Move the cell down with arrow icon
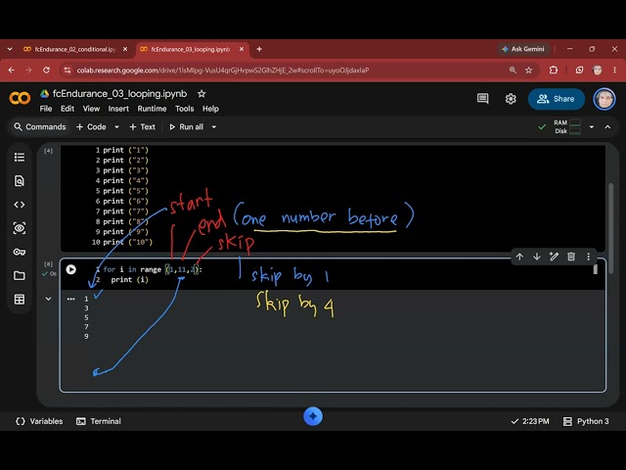The image size is (626, 470). tap(537, 257)
